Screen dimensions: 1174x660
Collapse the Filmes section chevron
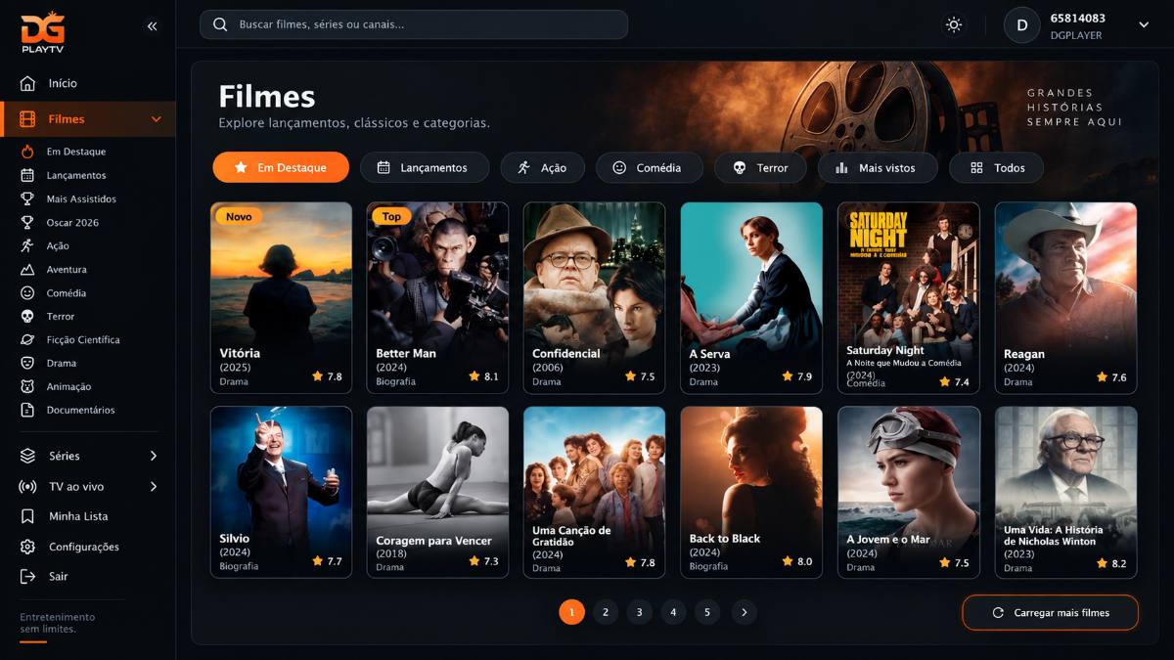pos(156,119)
